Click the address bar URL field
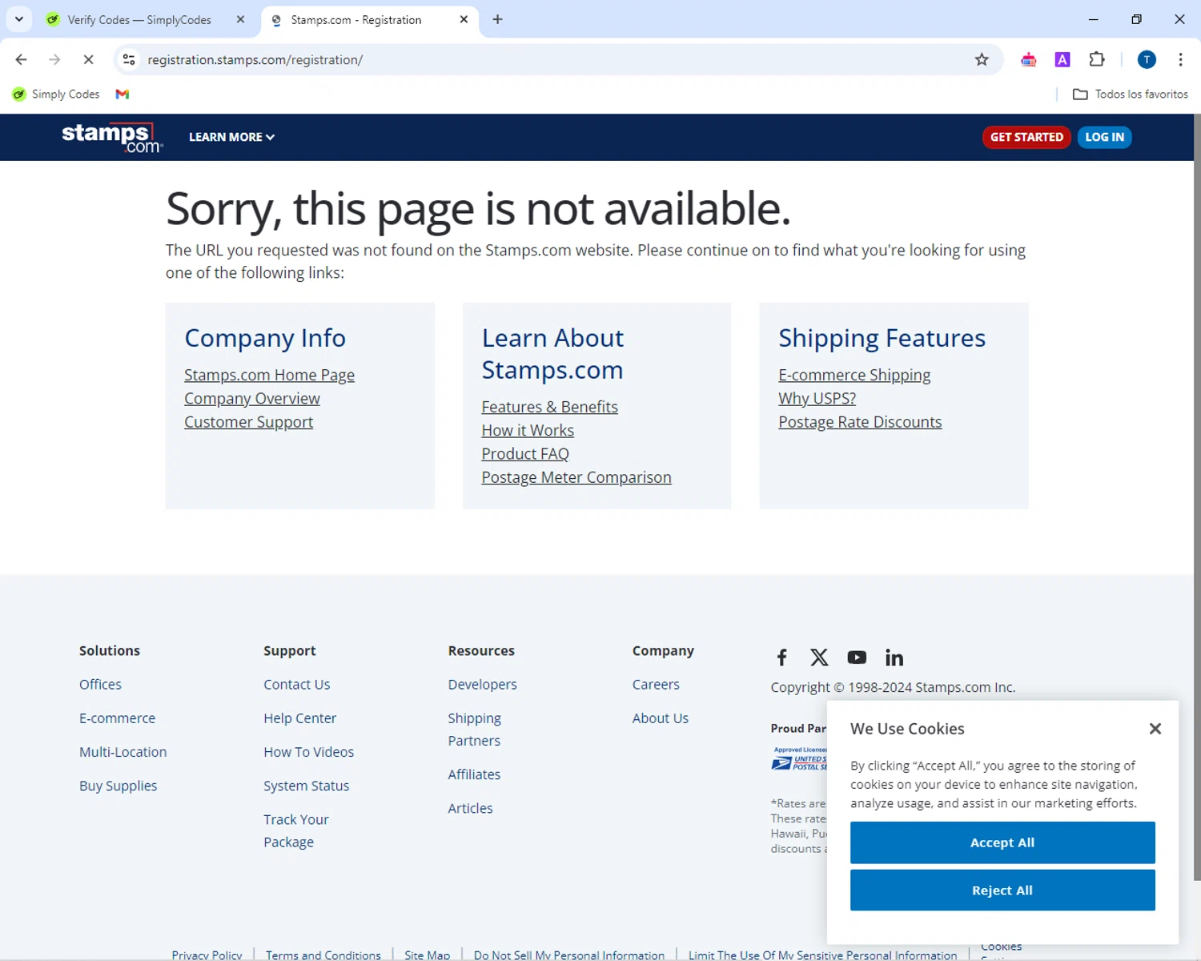The width and height of the screenshot is (1201, 961). pos(552,60)
